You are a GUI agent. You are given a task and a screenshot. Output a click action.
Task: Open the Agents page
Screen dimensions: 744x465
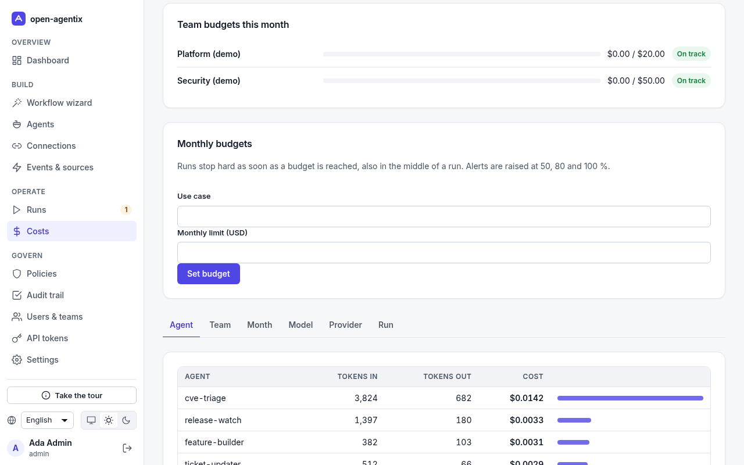point(71,124)
